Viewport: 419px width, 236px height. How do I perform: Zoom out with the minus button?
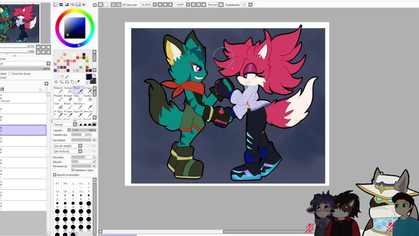point(160,5)
